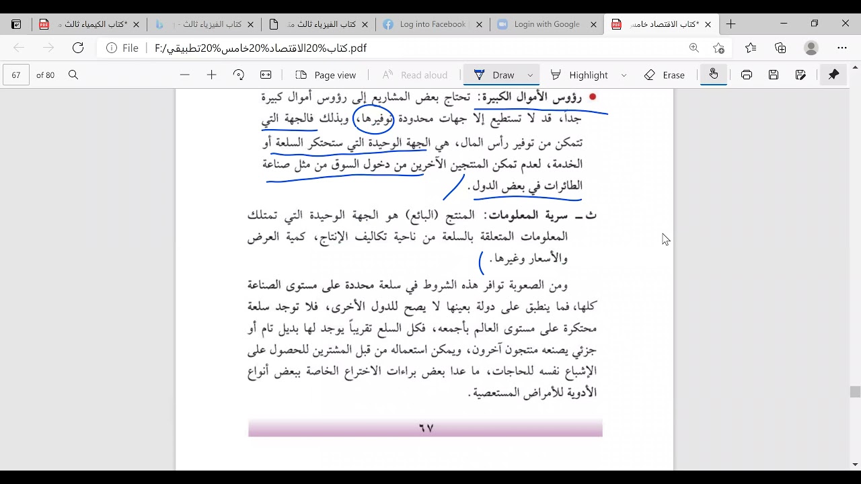Print the PDF document
Image resolution: width=861 pixels, height=484 pixels.
pos(747,75)
